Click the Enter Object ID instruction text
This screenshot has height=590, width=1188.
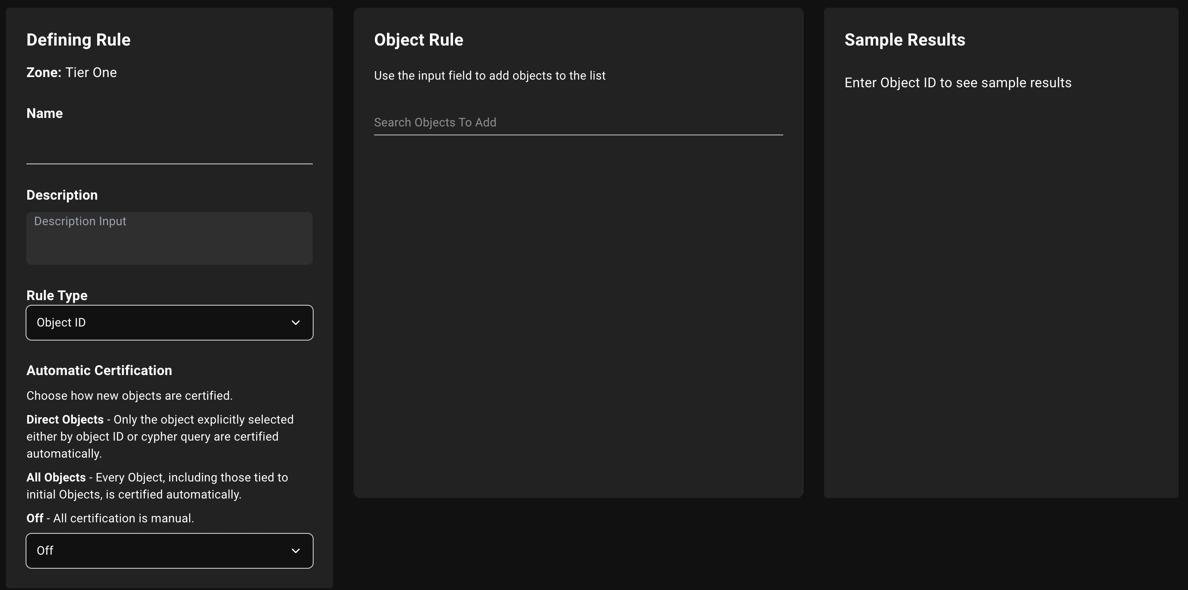(958, 83)
